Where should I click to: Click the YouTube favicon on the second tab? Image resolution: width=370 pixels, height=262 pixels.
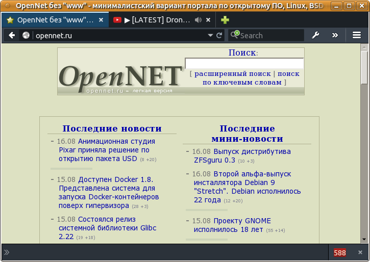(x=117, y=20)
